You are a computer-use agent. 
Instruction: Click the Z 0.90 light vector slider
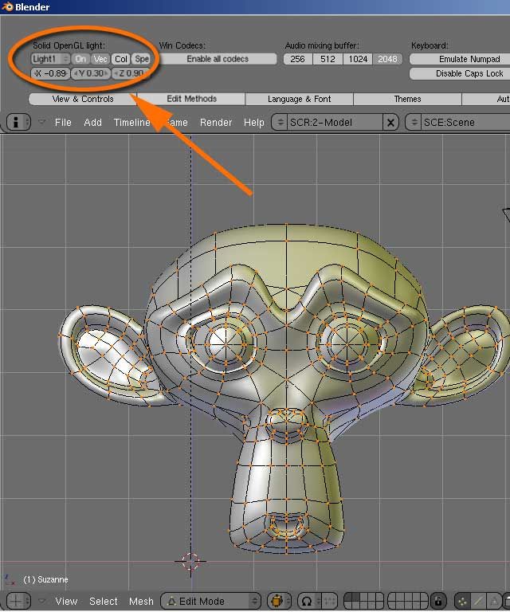coord(131,73)
